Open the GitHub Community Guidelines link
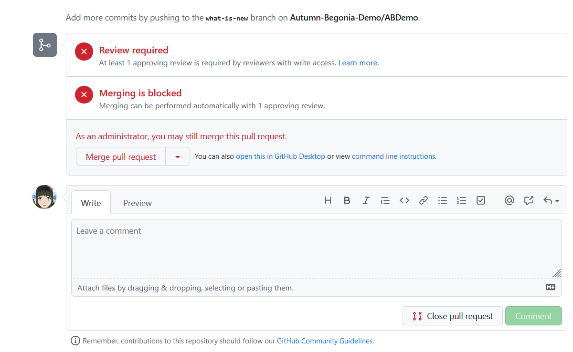This screenshot has height=352, width=573. pyautogui.click(x=325, y=341)
